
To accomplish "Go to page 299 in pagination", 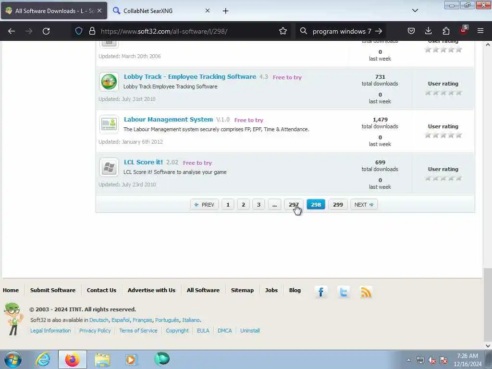I will coord(338,205).
